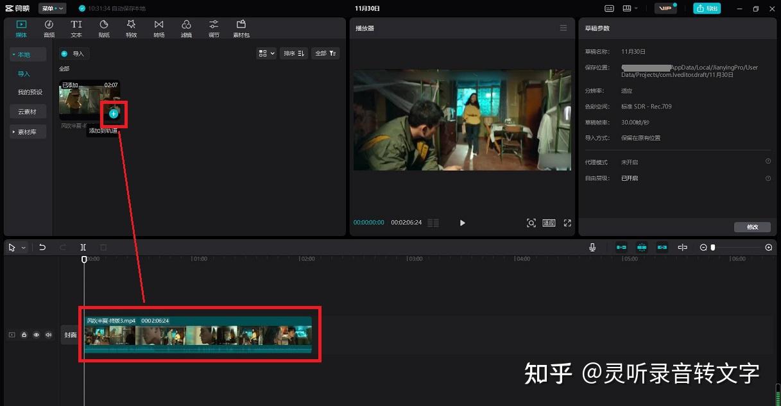Click help icon beside 自由层级

point(768,178)
